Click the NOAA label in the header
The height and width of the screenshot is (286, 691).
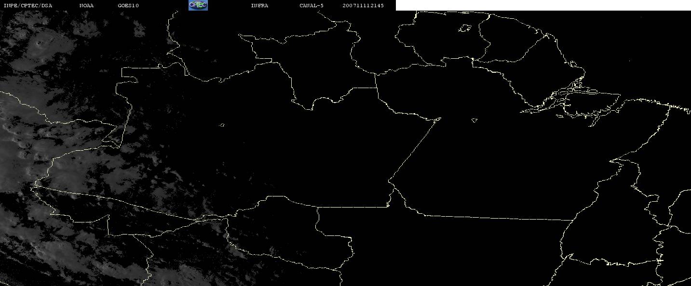click(x=87, y=6)
